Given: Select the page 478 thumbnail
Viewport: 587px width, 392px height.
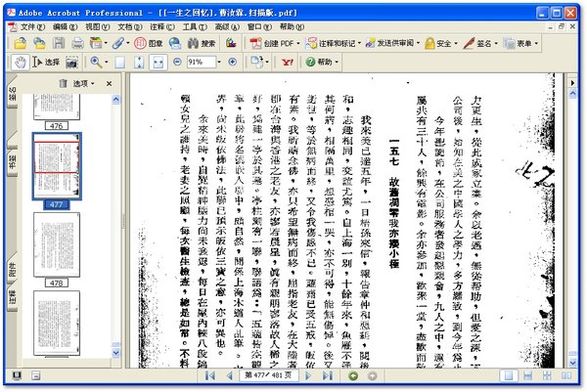Looking at the screenshot, I should [57, 245].
